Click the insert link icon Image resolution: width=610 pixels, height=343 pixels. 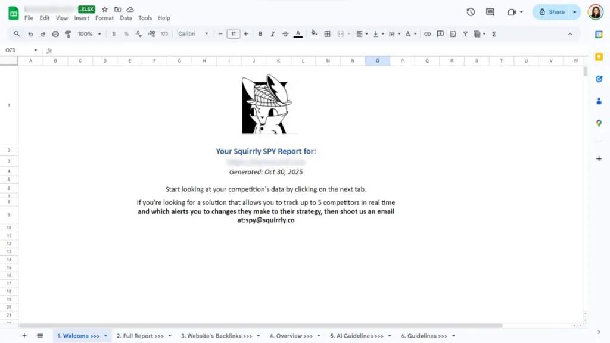[427, 34]
